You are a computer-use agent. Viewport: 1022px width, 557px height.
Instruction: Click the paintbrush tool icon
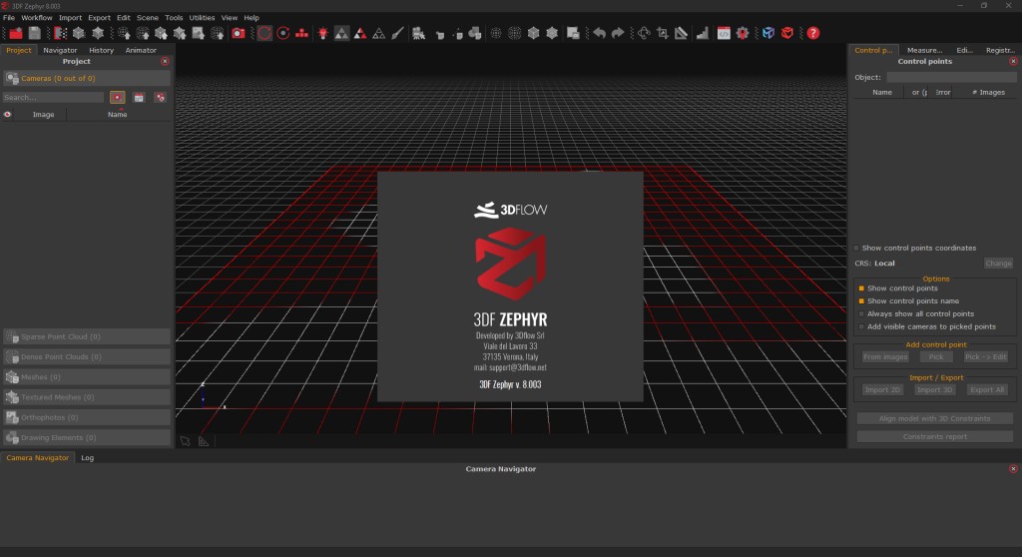click(x=397, y=33)
